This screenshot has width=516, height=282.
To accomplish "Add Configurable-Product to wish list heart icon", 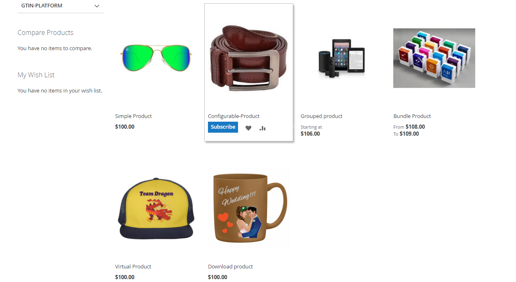I will (248, 128).
